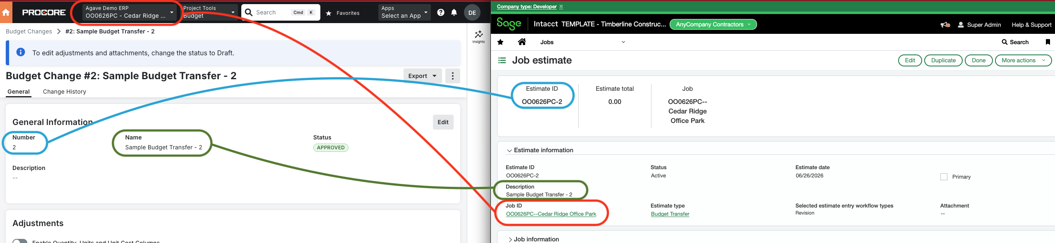Click the Sage logo
This screenshot has width=1055, height=243.
coord(509,24)
